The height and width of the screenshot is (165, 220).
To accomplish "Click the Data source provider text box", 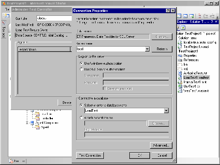I will (113, 37).
